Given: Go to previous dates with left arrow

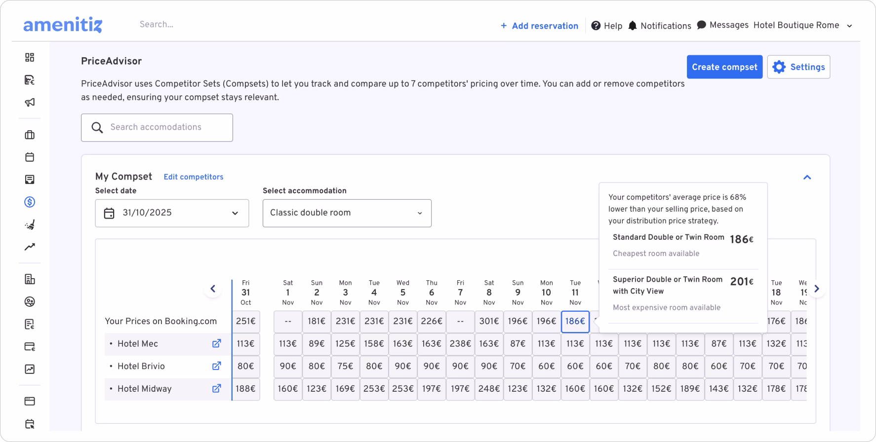Looking at the screenshot, I should point(213,289).
